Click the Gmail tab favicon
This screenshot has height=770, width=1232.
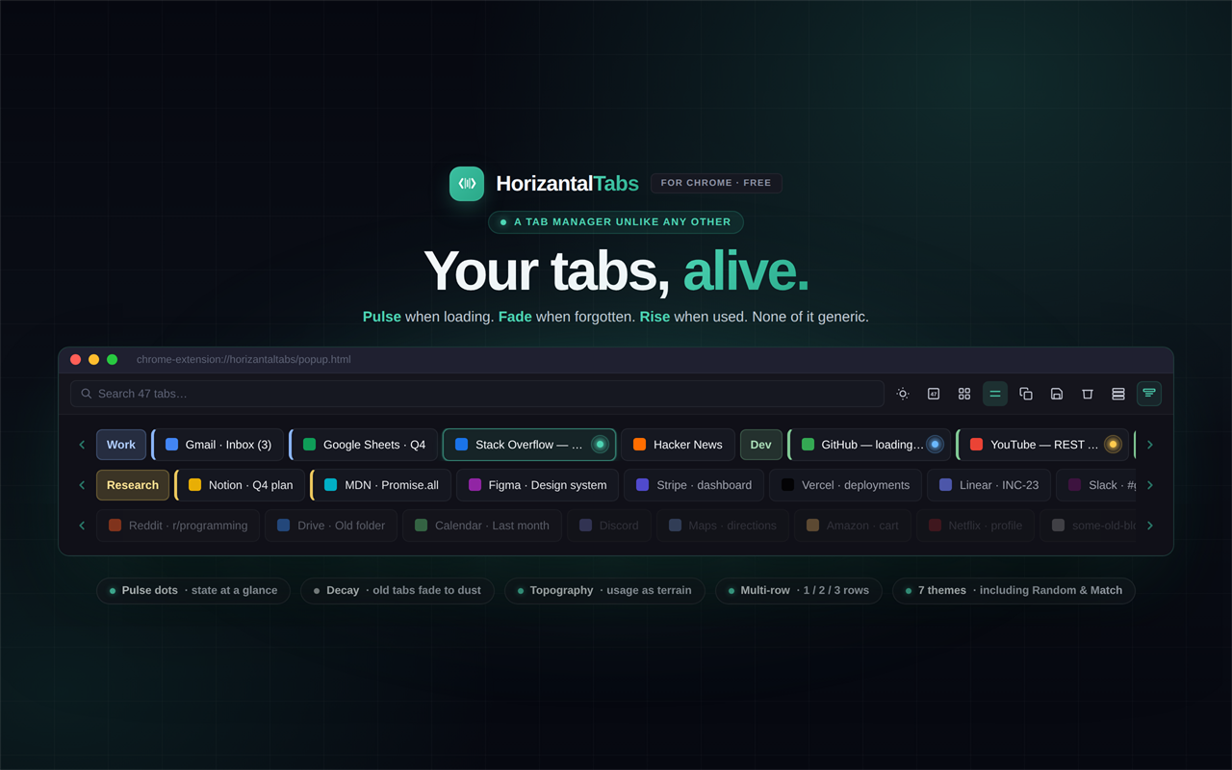point(172,445)
